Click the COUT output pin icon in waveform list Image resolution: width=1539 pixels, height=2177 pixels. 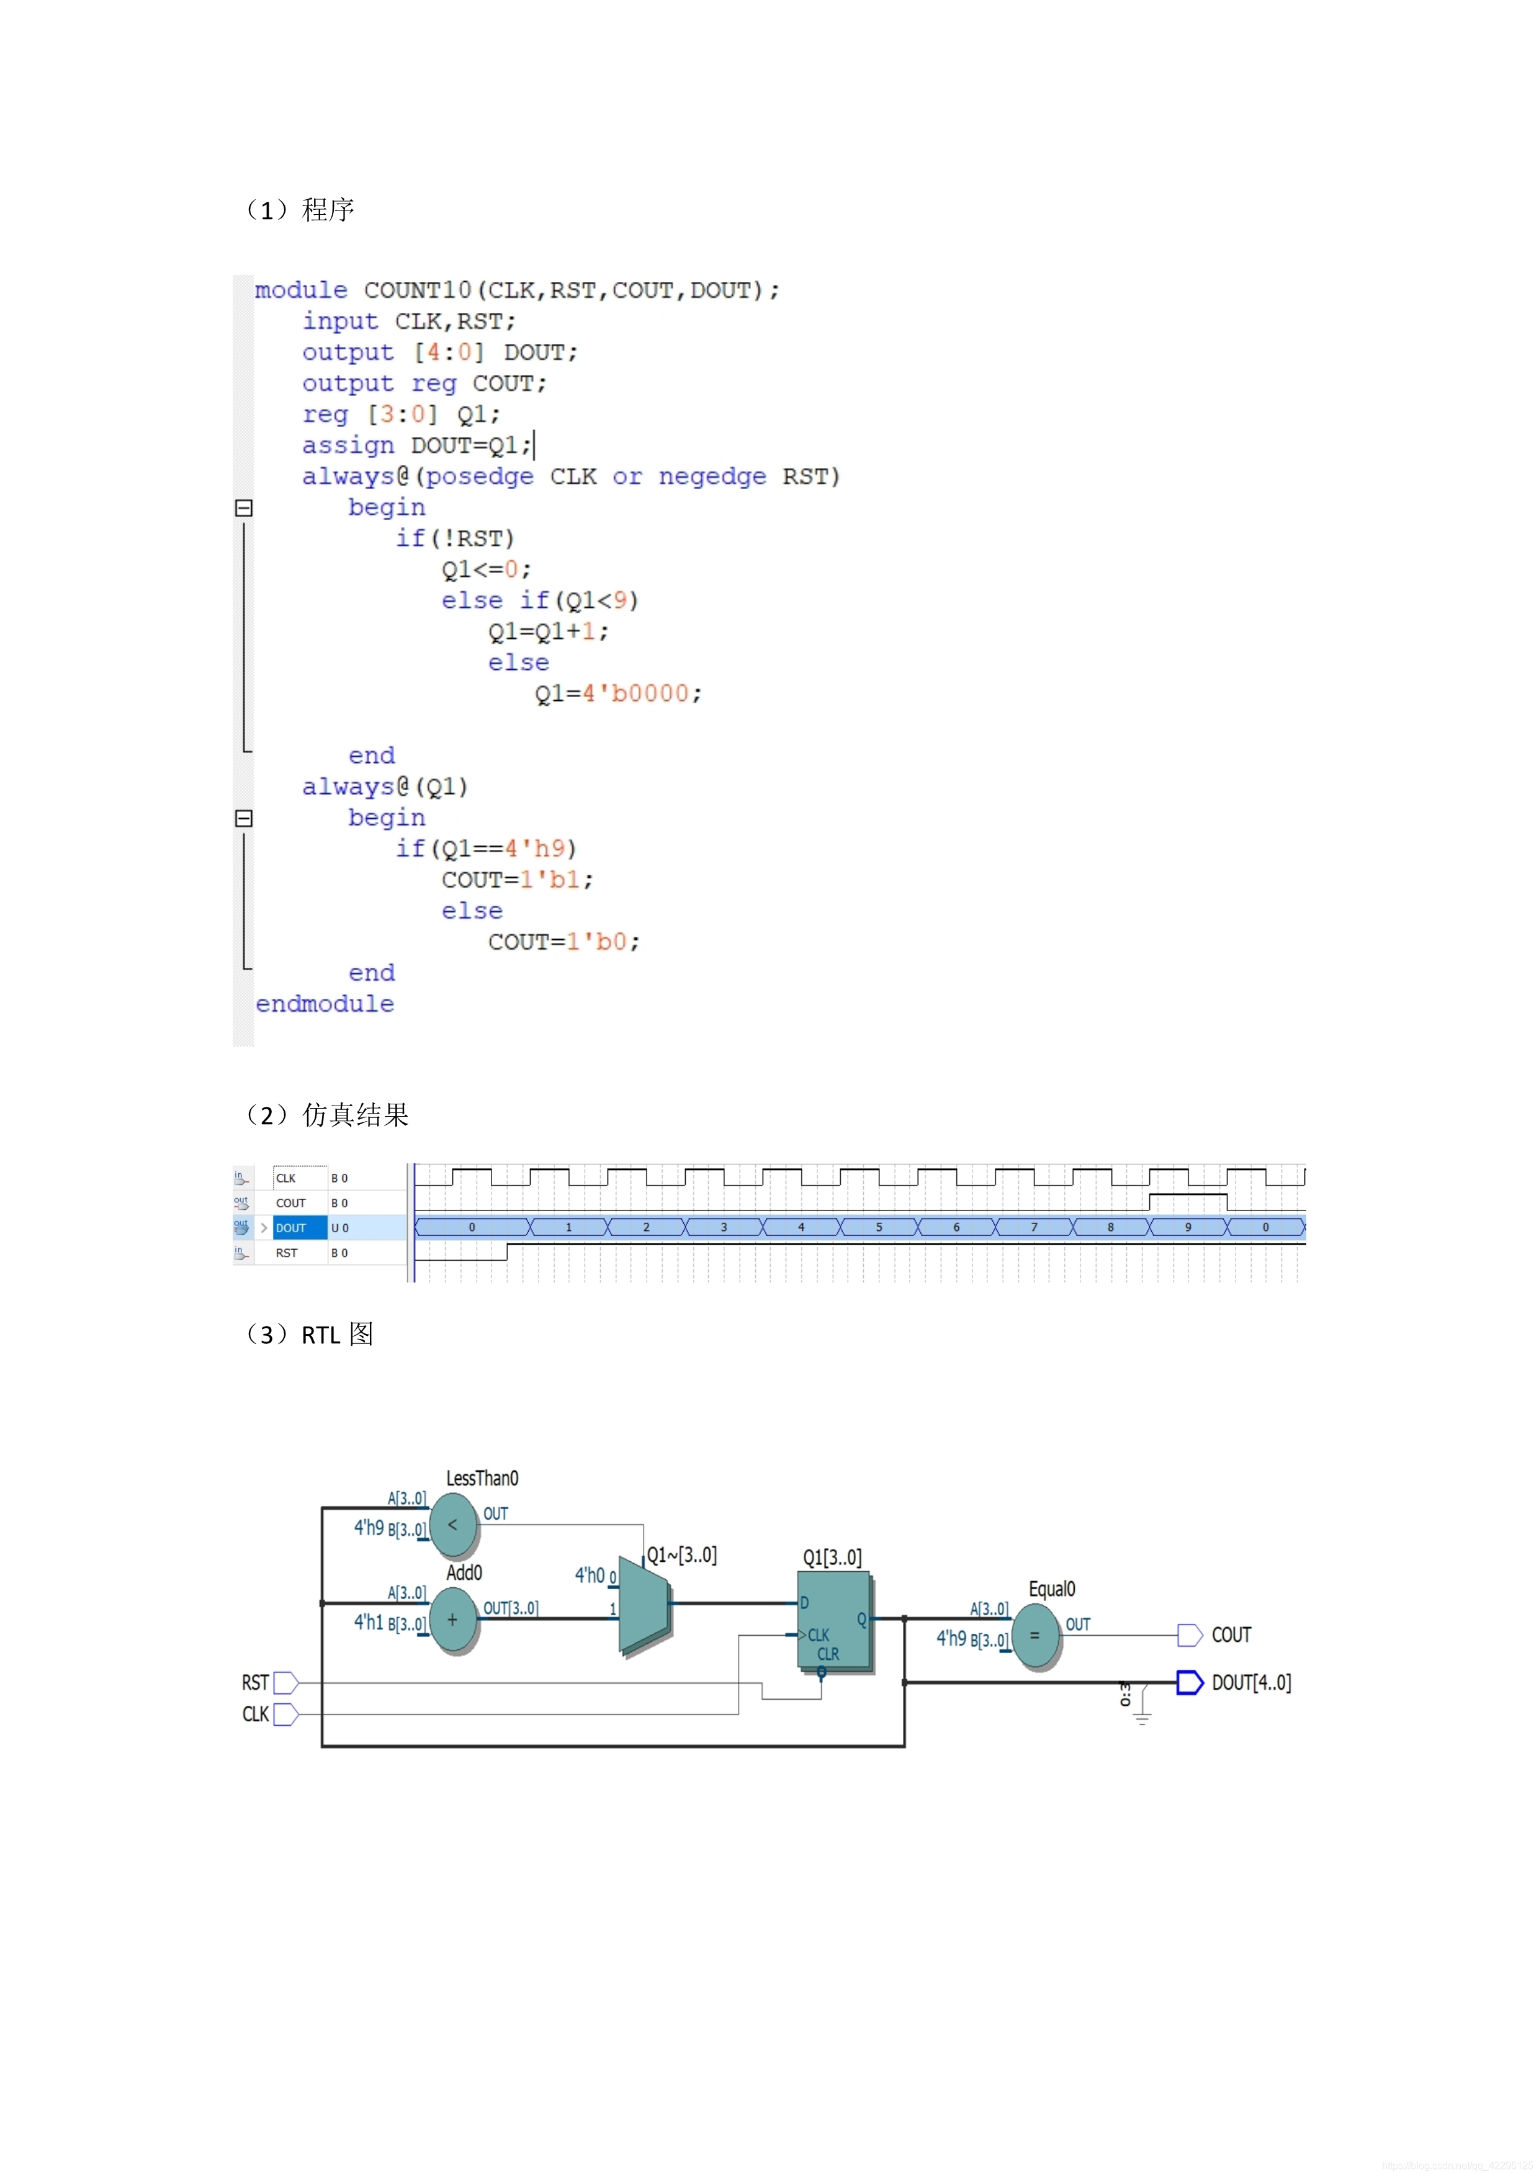pos(241,1202)
